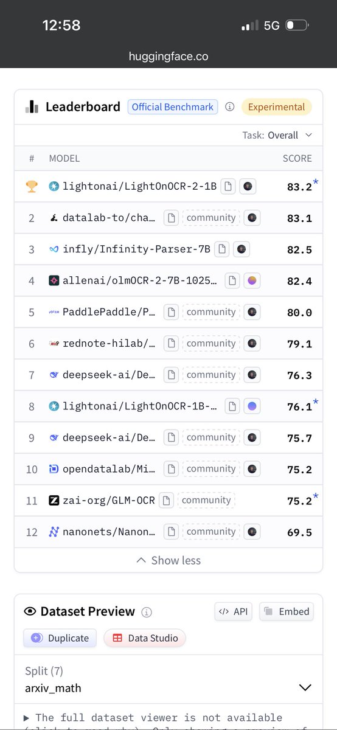
Task: Click the purple avatar in LightOnOCR-1B row
Action: tap(252, 406)
